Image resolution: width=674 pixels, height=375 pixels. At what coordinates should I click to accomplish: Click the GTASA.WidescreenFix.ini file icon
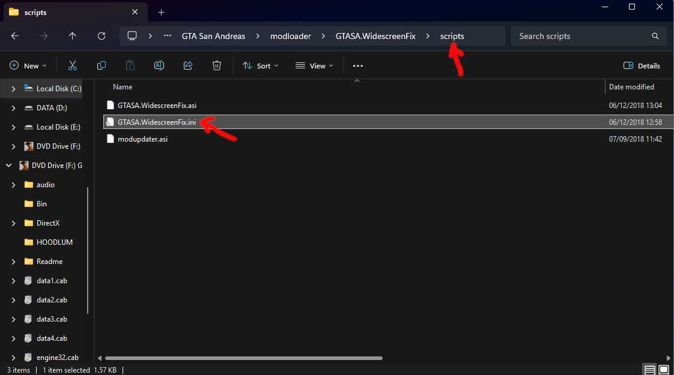110,122
